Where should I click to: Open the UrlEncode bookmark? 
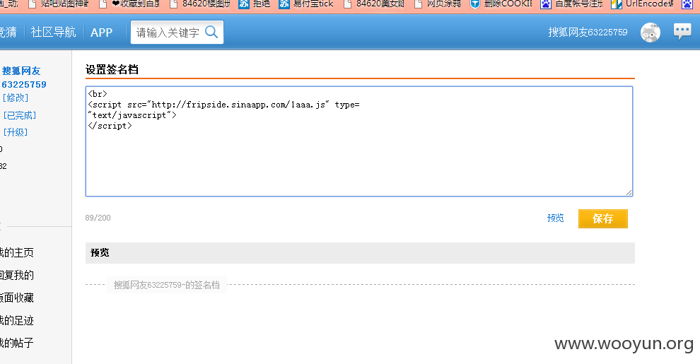tap(642, 4)
